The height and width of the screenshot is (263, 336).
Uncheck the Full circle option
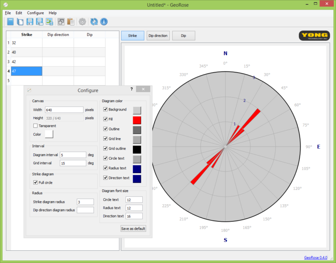[35, 182]
